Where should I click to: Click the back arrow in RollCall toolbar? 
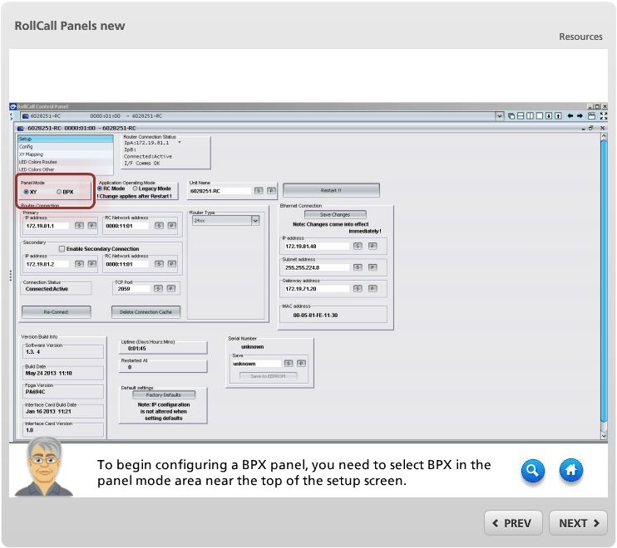[570, 116]
